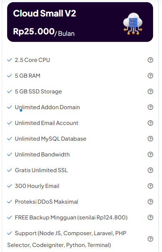
Task: Click checkmark beside Unlimited Bandwidth
Action: click(10, 154)
